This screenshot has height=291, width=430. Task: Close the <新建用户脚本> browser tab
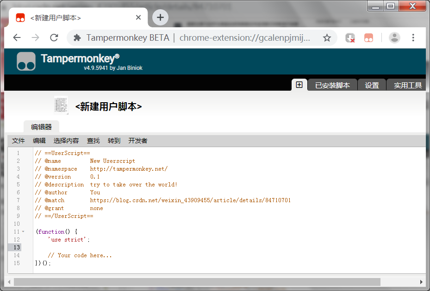pyautogui.click(x=138, y=18)
